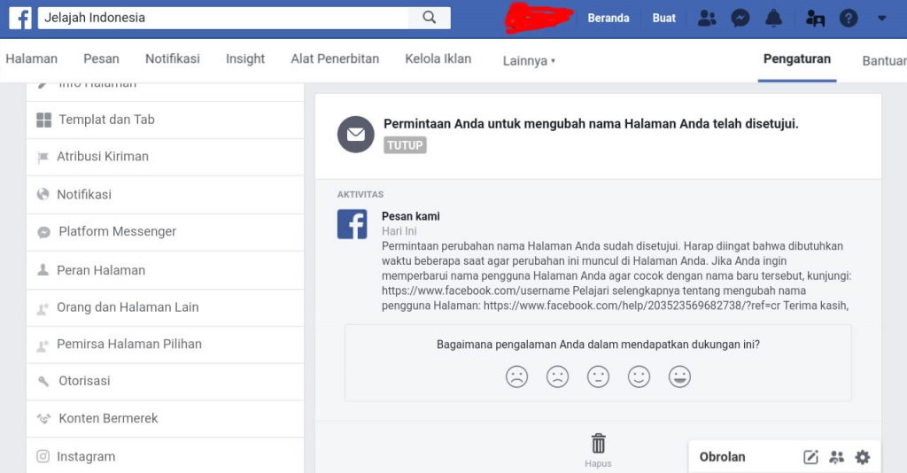907x473 pixels.
Task: Click the create group chat icon
Action: (x=836, y=457)
